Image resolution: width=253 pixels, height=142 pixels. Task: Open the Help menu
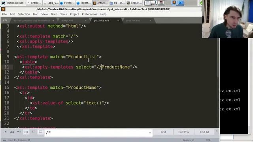tap(103, 14)
